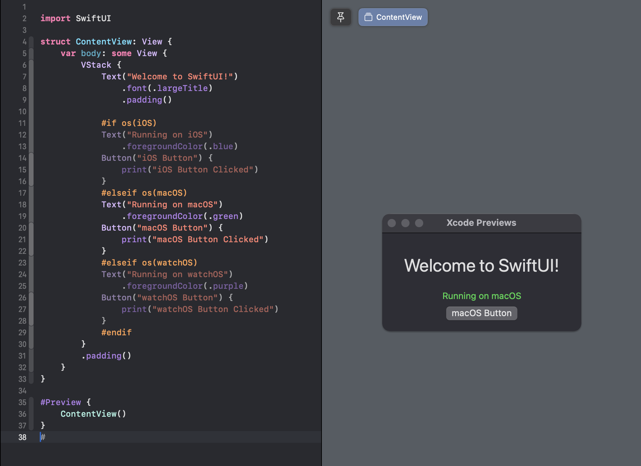641x466 pixels.
Task: Click '#endif' directive on line 29
Action: 116,333
